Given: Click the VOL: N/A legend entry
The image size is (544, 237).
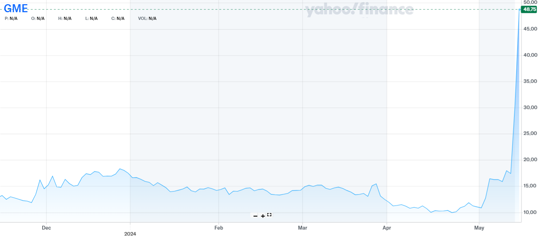Looking at the screenshot, I should 147,18.
